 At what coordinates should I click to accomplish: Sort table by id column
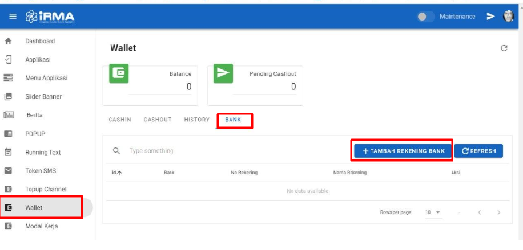point(116,173)
